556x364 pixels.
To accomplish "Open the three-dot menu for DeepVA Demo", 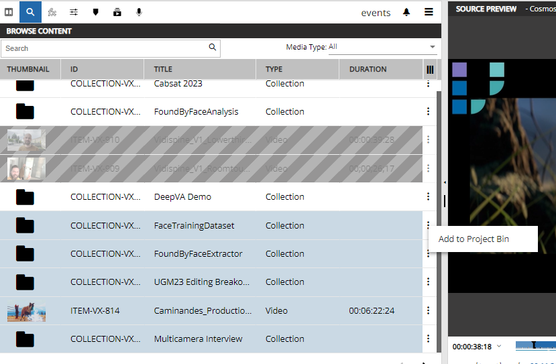I will pos(428,196).
